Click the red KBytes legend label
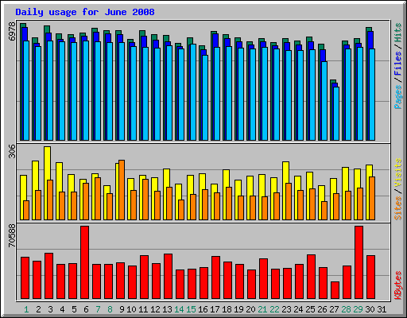Viewport: 407px width, 318px height. click(397, 285)
